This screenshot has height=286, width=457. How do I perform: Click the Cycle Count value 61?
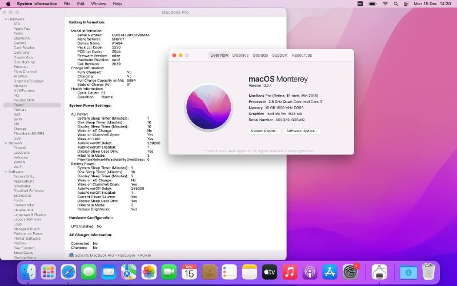pyautogui.click(x=103, y=93)
